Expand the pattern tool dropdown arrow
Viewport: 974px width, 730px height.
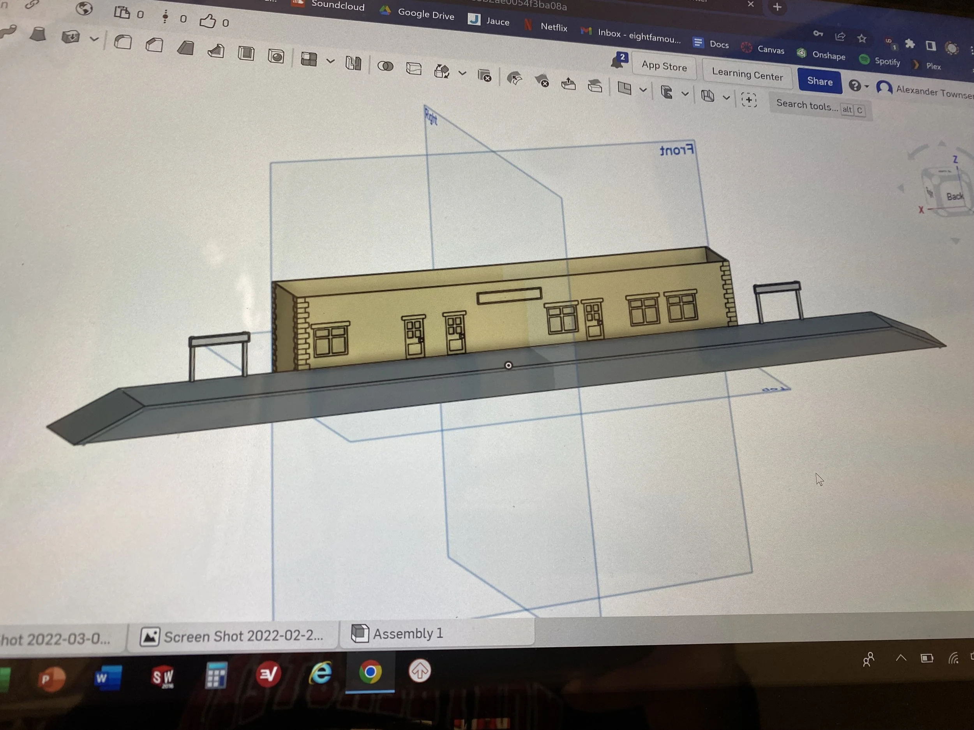tap(330, 62)
